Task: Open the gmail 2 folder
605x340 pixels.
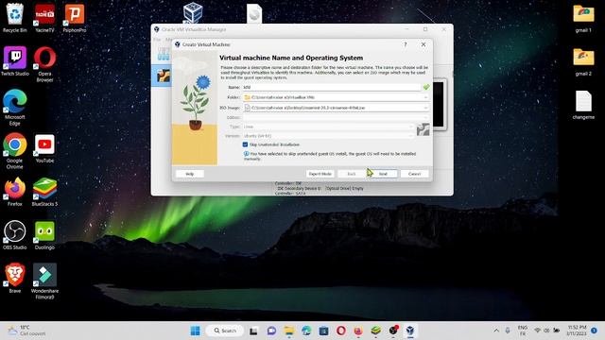Action: (583, 61)
